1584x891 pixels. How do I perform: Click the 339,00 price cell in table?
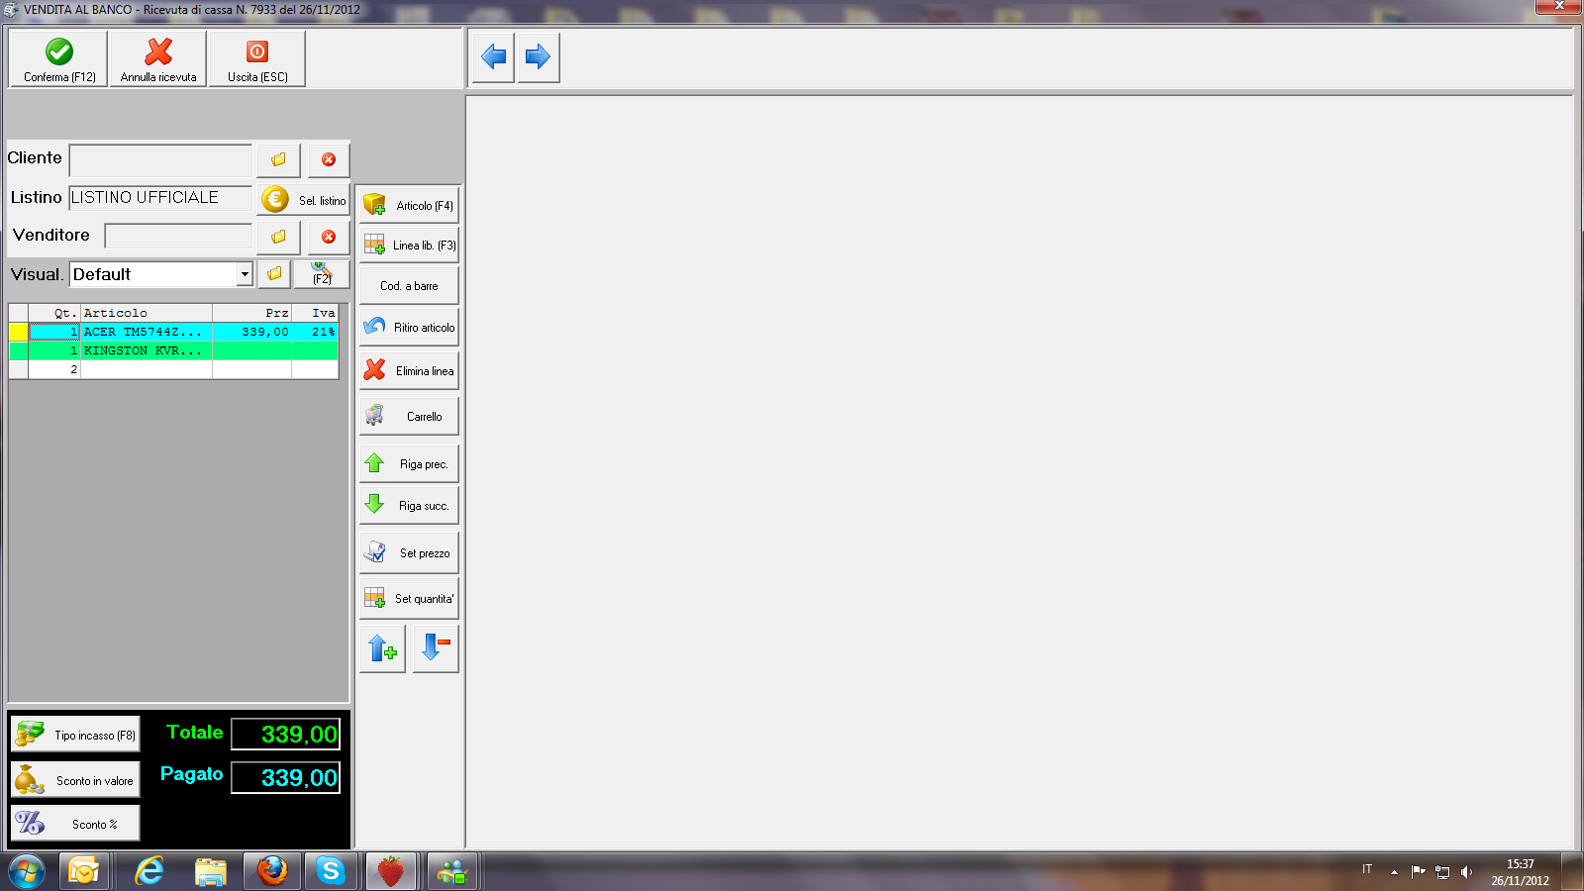(x=251, y=332)
